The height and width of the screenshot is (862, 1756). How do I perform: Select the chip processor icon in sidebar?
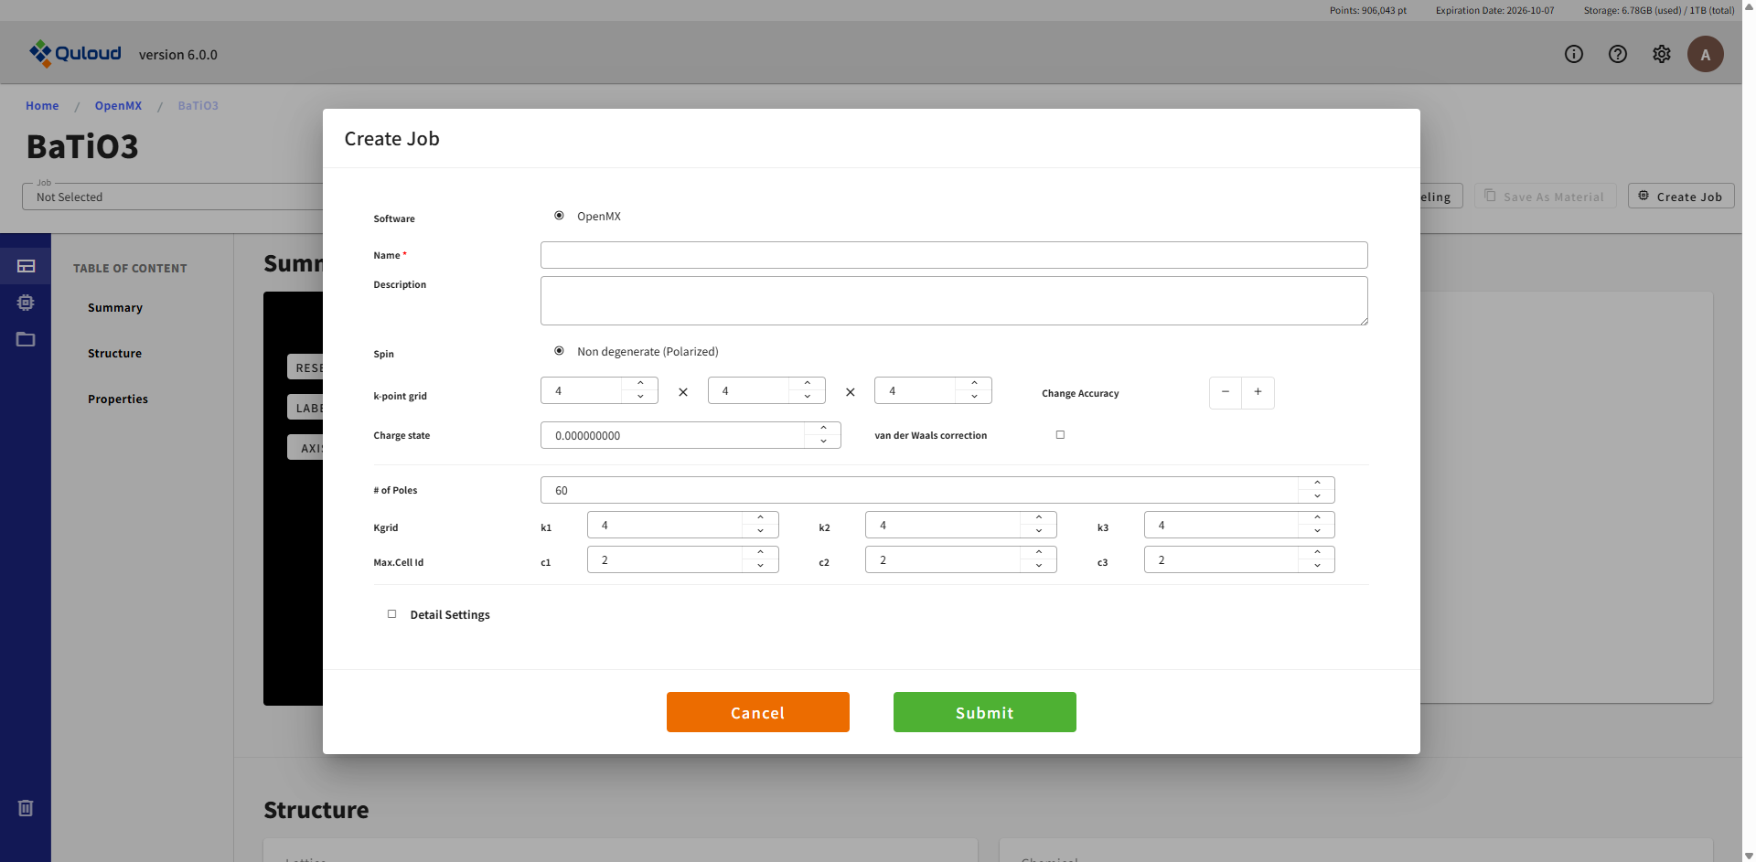click(x=26, y=303)
